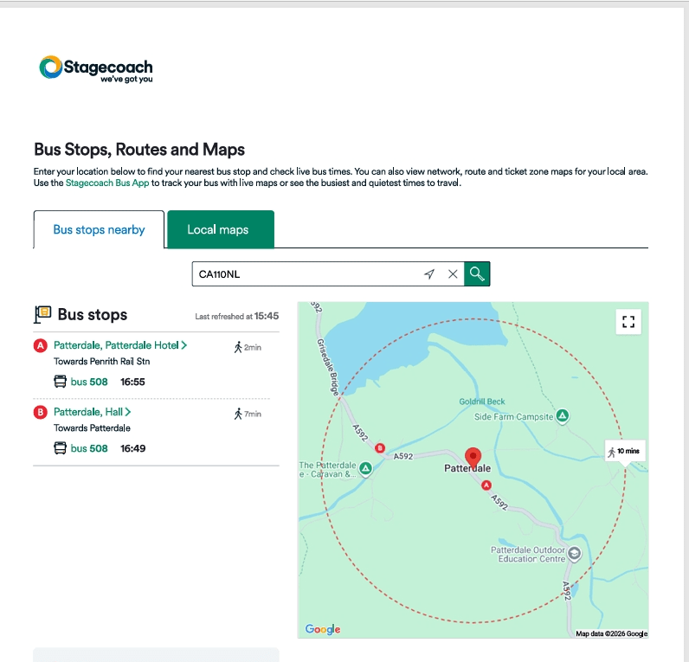The image size is (689, 662).
Task: Click the red Patterdale location pin
Action: coord(473,457)
